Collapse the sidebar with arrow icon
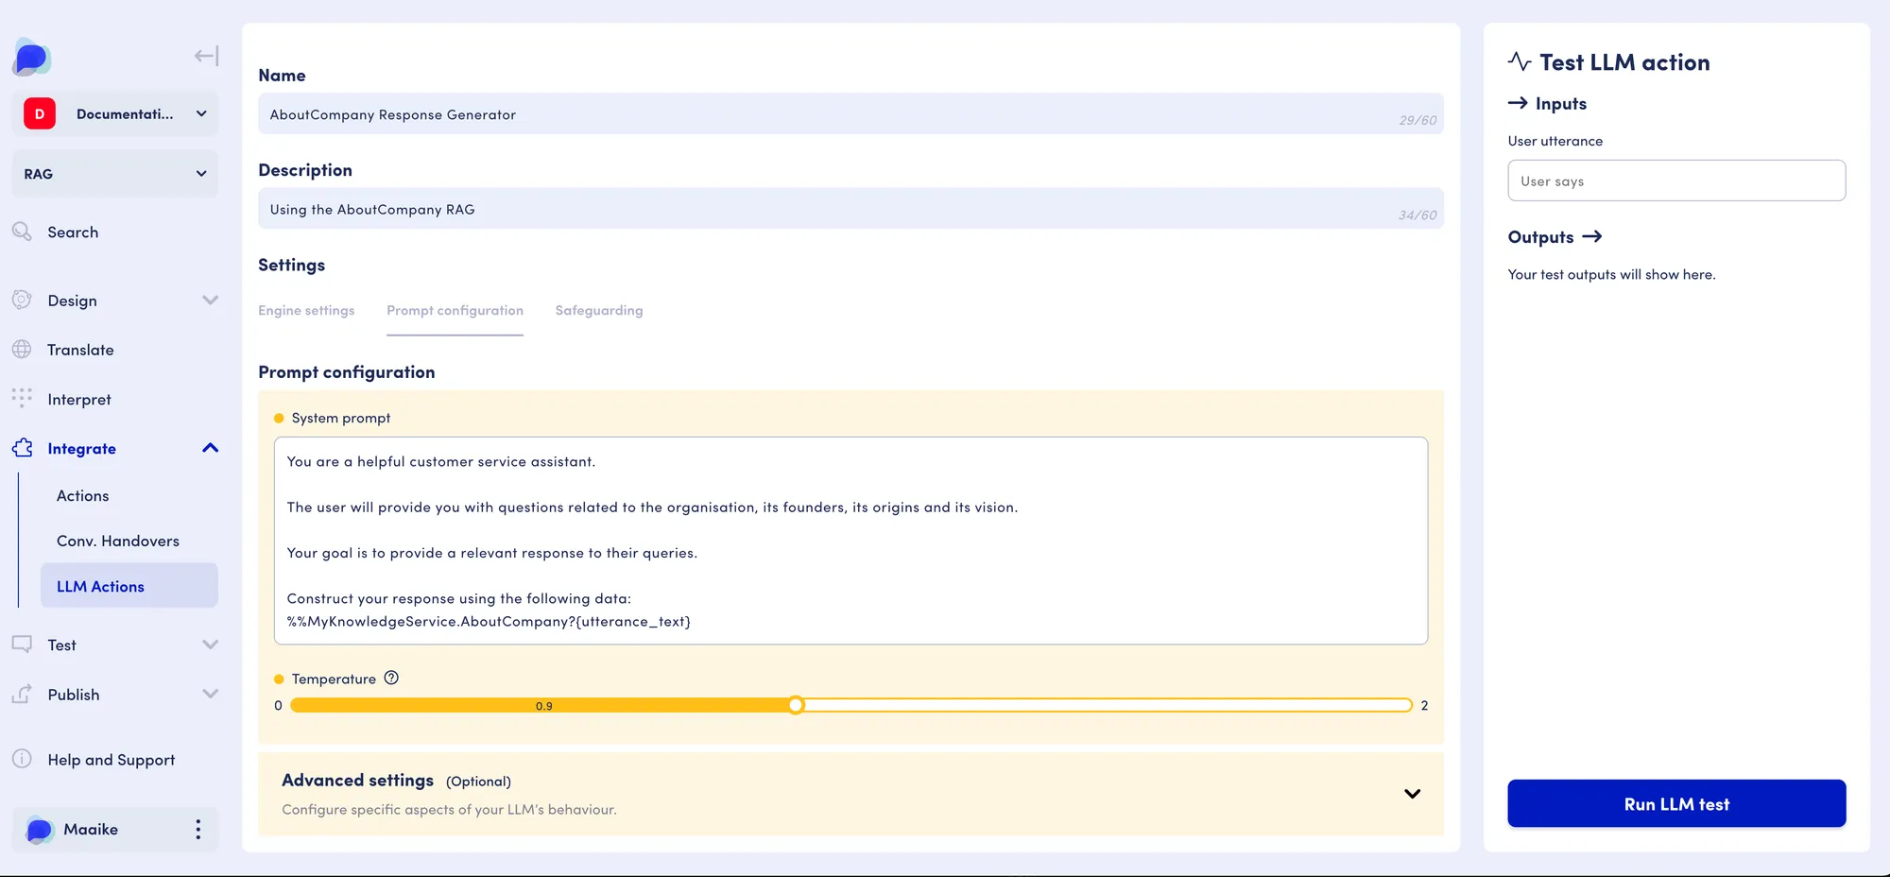 tap(206, 56)
